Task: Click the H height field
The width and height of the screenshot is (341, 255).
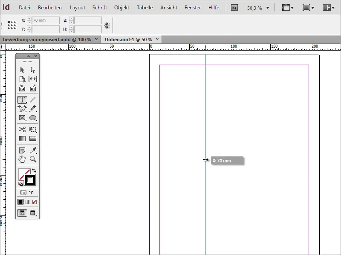Action: pos(88,29)
